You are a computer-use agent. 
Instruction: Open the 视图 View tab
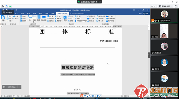[x=53, y=14]
